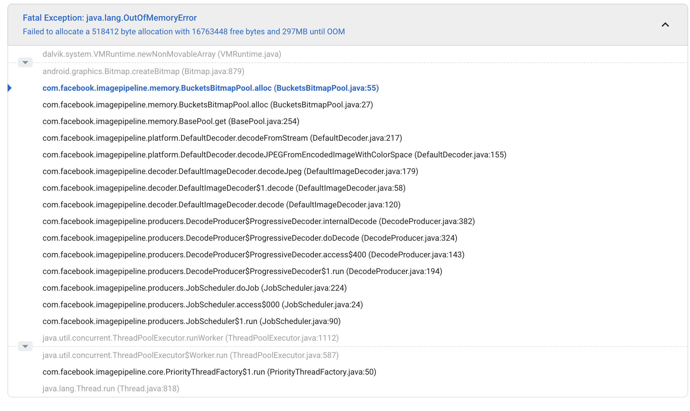Click the grayed java.lang.Thread.run frame

110,388
